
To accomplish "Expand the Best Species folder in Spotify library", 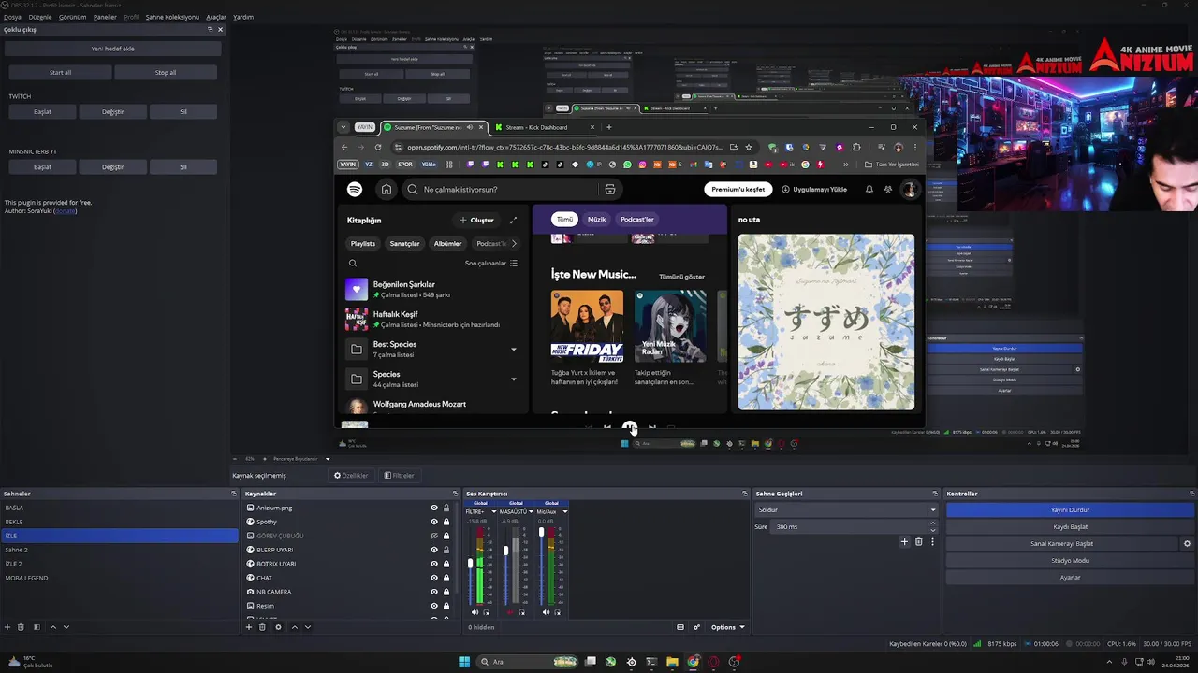I will 513,350.
